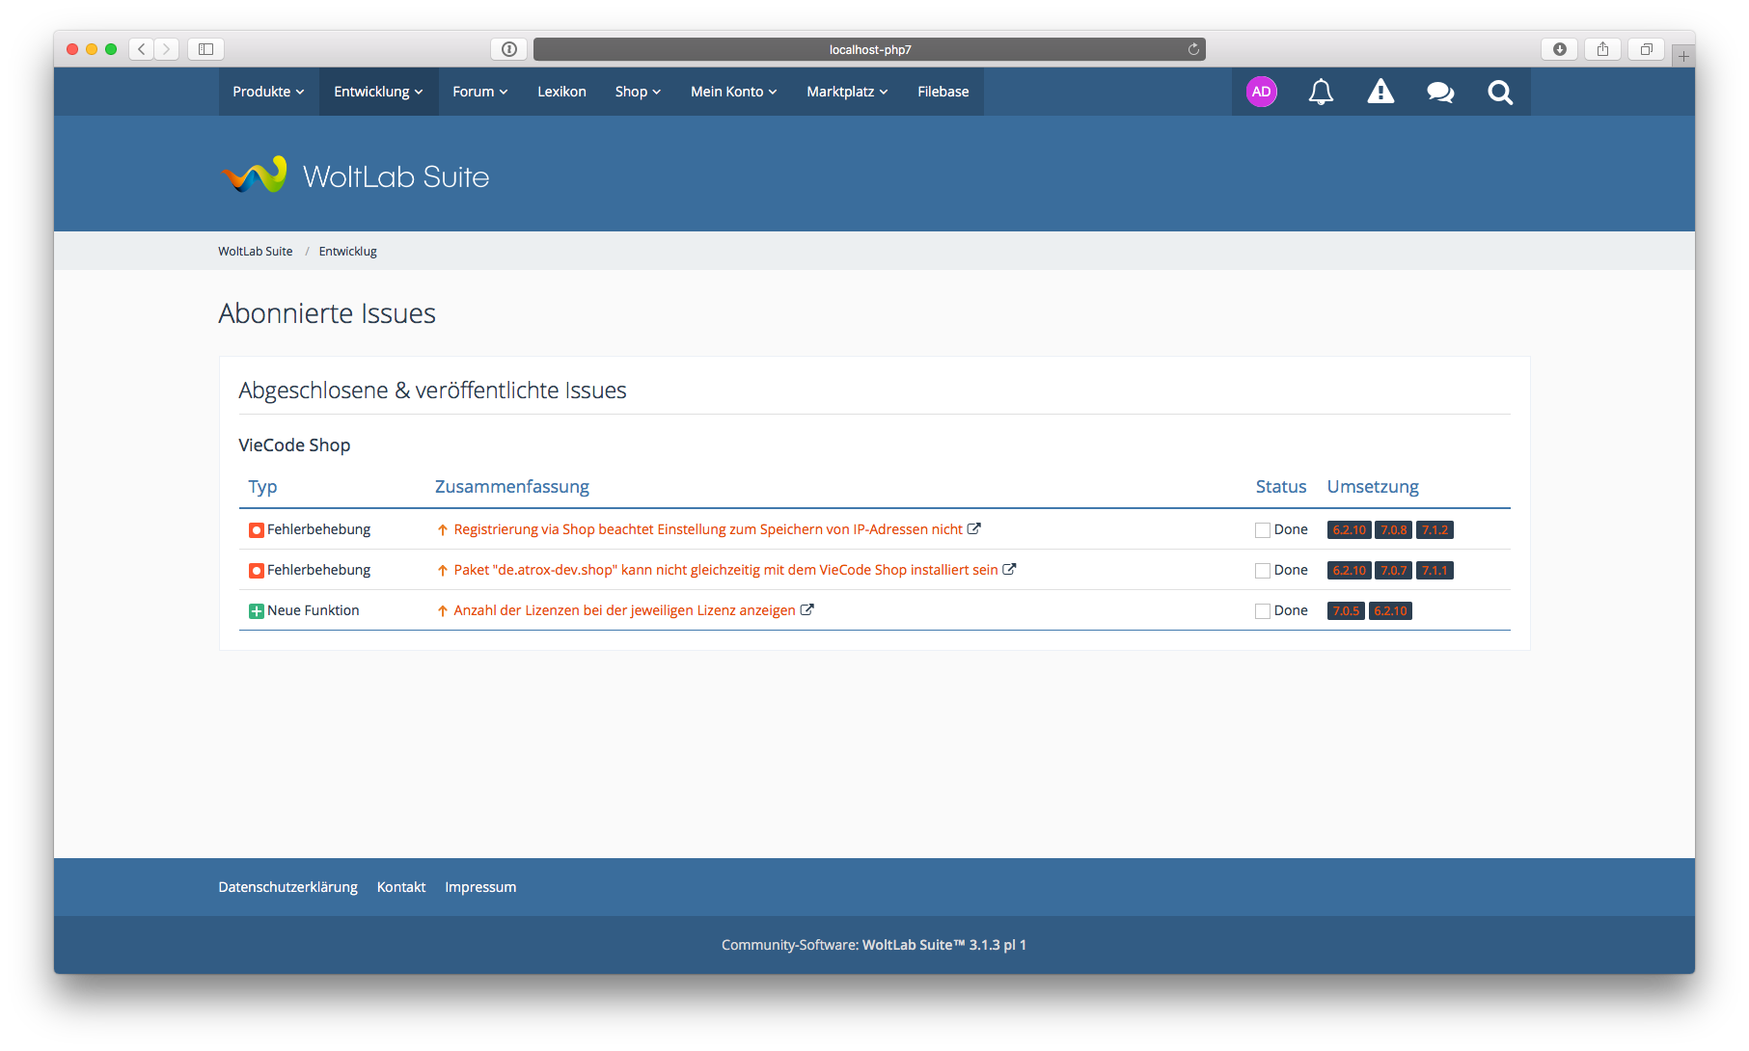Image resolution: width=1749 pixels, height=1051 pixels.
Task: Click the WoltLab Suite logo
Action: [x=355, y=175]
